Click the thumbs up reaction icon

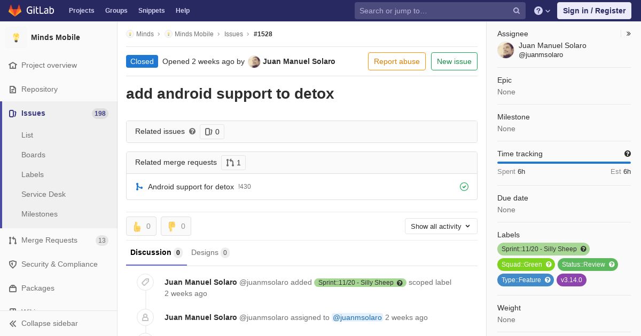137,226
